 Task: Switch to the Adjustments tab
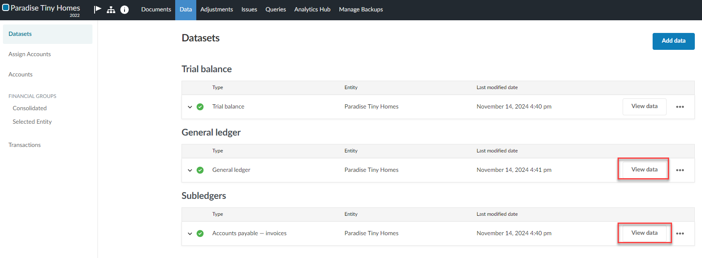(217, 9)
